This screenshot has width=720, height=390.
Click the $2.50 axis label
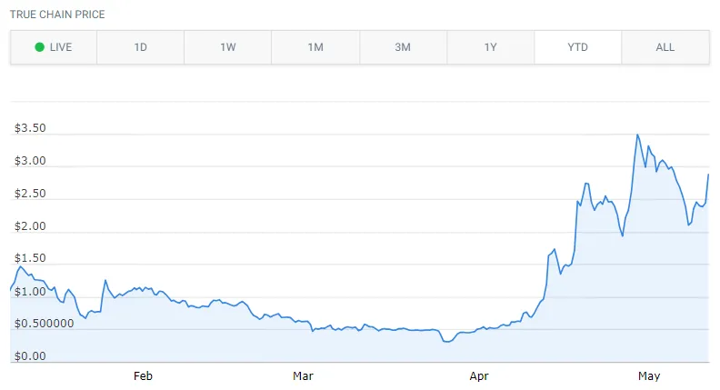[30, 194]
